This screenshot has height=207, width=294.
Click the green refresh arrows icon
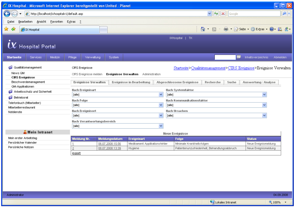tap(217, 14)
